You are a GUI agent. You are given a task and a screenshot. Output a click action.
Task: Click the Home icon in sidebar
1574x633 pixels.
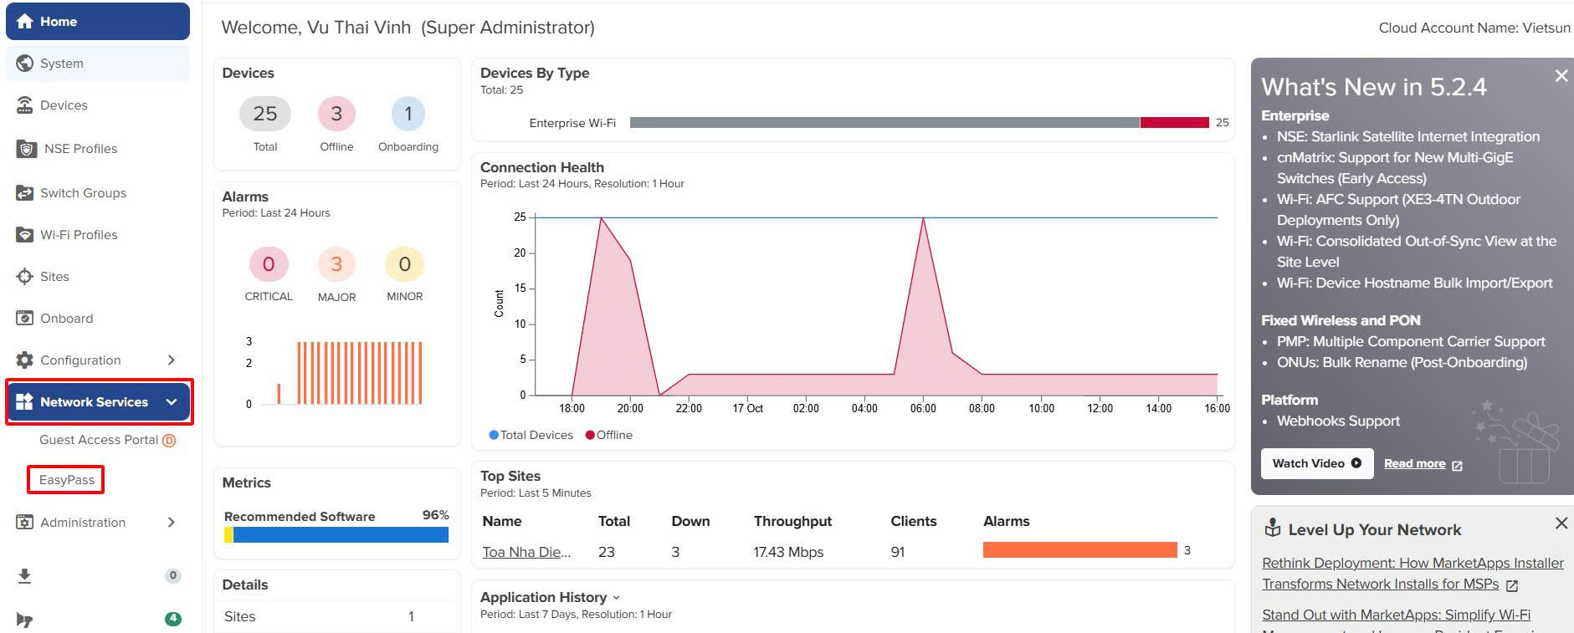(25, 22)
